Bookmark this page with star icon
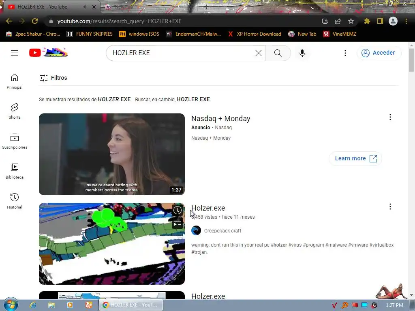 [351, 21]
